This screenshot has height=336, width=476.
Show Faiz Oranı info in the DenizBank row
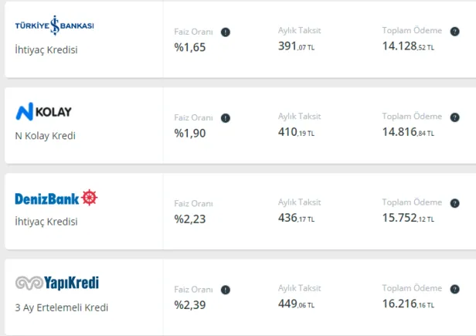click(x=226, y=204)
